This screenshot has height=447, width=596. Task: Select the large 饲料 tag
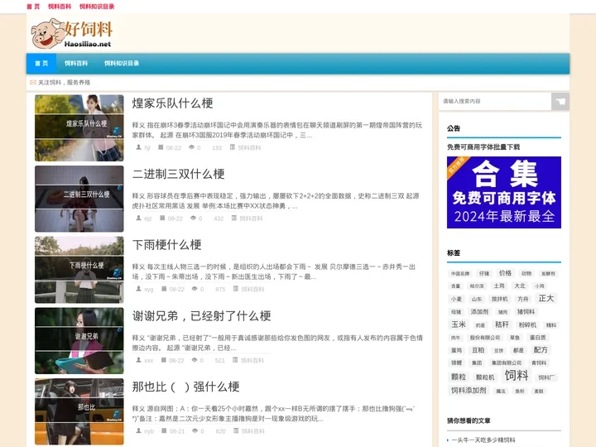click(517, 376)
